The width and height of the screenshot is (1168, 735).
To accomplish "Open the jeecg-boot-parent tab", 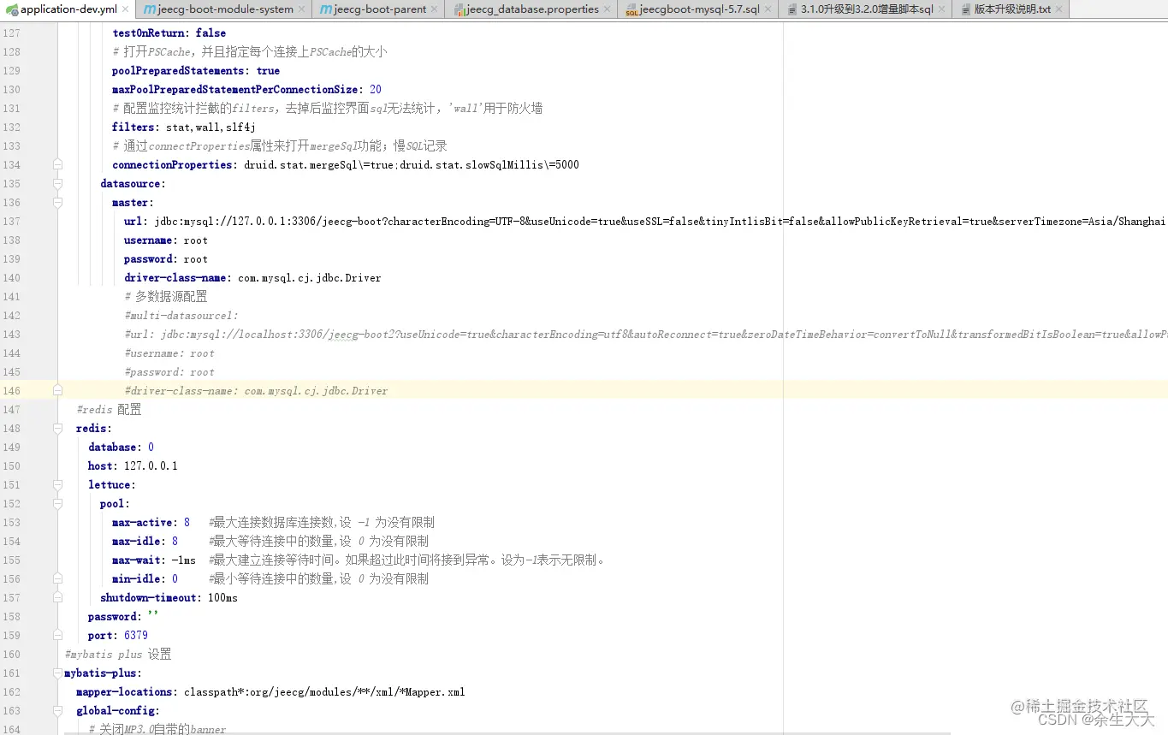I will [379, 9].
